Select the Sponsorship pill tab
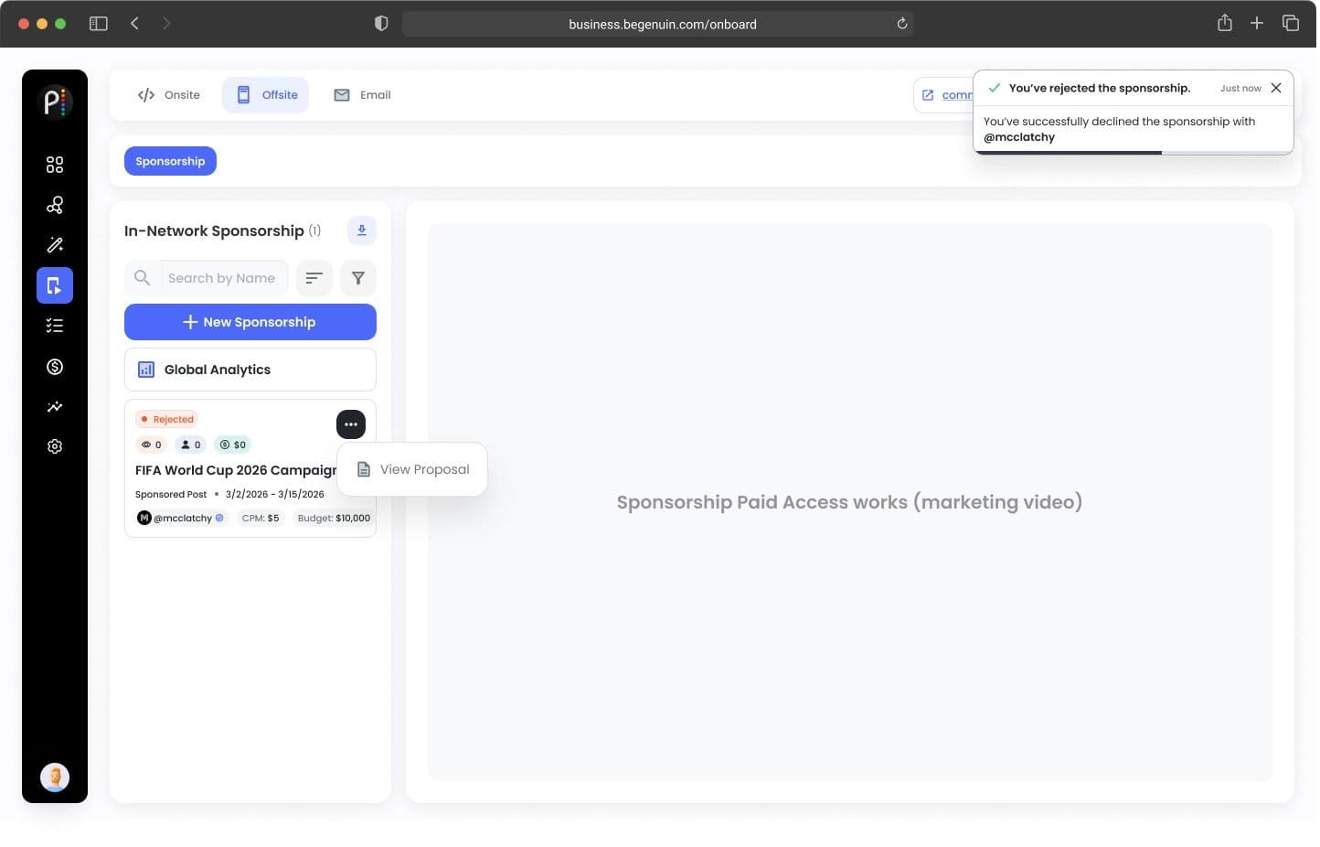This screenshot has width=1320, height=847. (170, 161)
